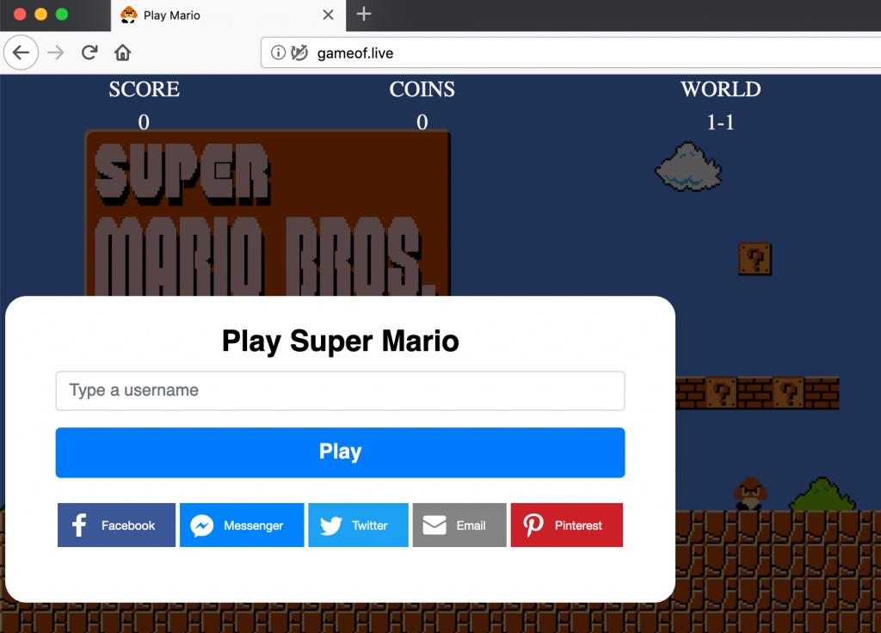Viewport: 881px width, 633px height.
Task: Select the Play Mario tab
Action: point(228,15)
